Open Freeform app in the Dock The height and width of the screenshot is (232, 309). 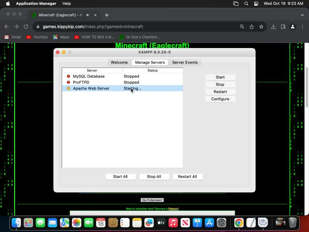tap(149, 223)
